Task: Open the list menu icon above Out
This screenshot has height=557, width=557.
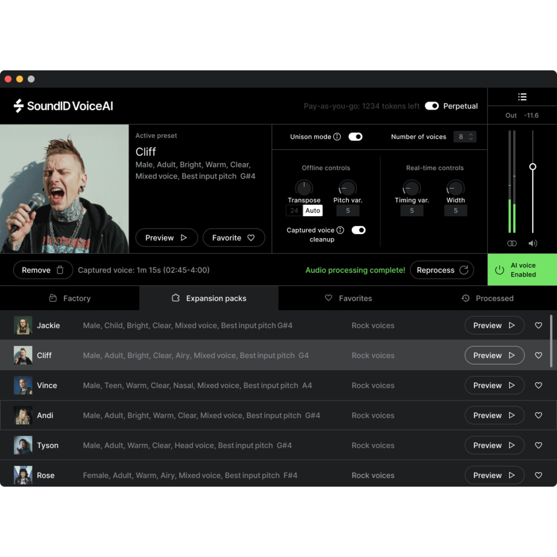Action: point(522,97)
